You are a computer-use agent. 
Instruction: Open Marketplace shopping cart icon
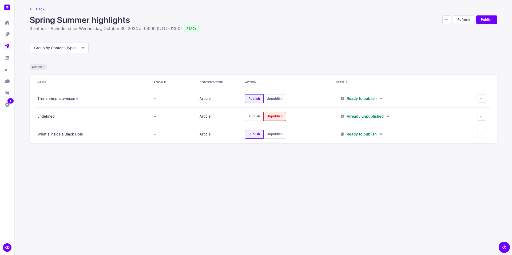tap(7, 93)
